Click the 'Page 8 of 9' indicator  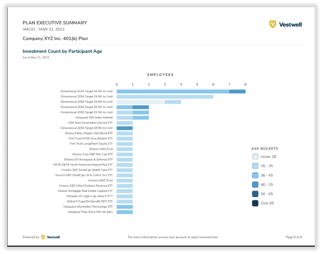point(294,237)
